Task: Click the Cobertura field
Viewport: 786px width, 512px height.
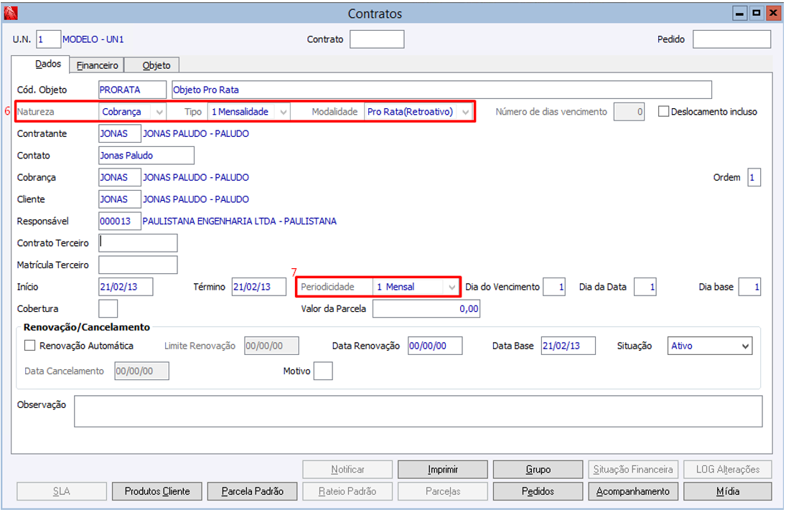Action: 108,308
